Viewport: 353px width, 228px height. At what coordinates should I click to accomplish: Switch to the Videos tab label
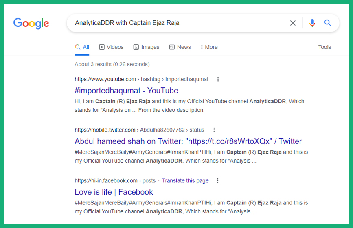[115, 47]
